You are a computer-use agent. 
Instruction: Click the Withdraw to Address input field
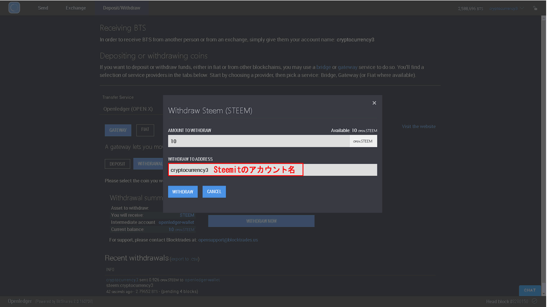click(x=273, y=170)
